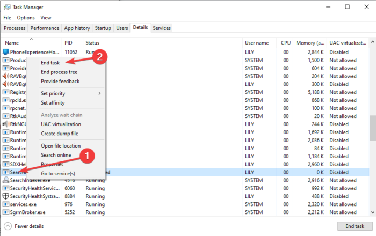Click the scrollbar up arrow
376x236 pixels.
(x=372, y=42)
